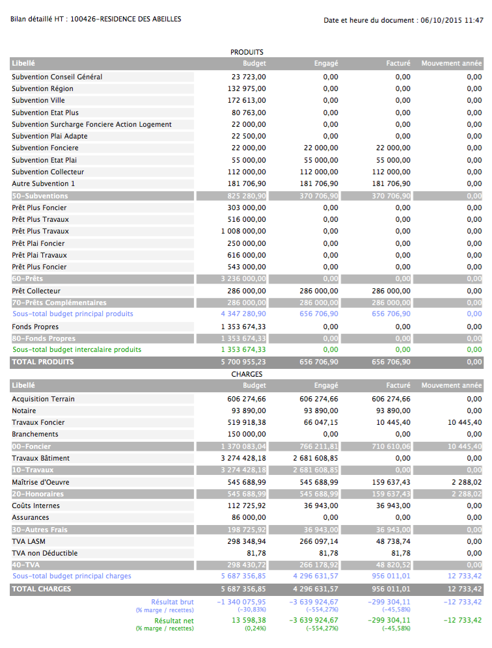Select the 'CHARGES' section title
The height and width of the screenshot is (648, 492).
click(x=247, y=374)
